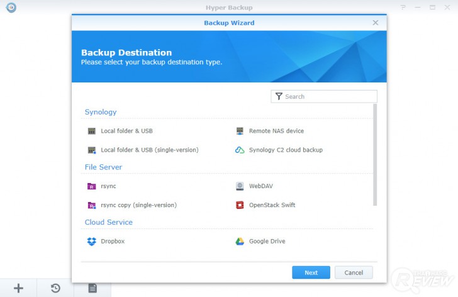Open the help question mark in Hyper Backup window
Viewport: 458px width, 297px height.
pos(403,8)
